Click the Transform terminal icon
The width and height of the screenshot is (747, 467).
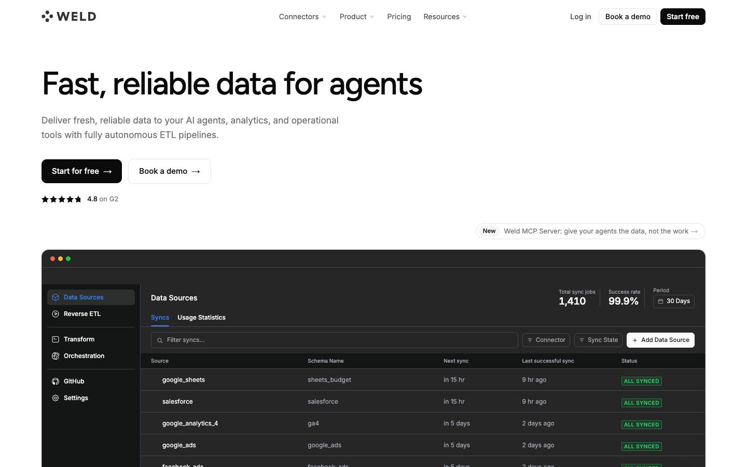pos(56,339)
